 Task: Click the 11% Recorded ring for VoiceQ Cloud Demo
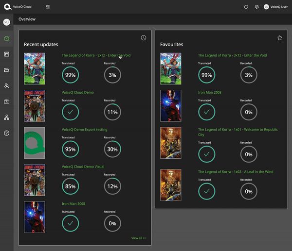click(112, 112)
